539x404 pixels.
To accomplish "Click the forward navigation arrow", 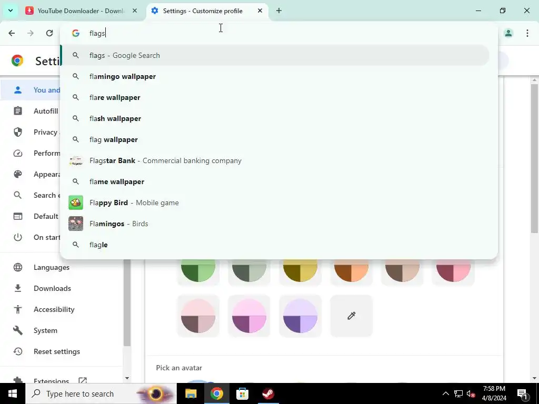I will (x=31, y=33).
